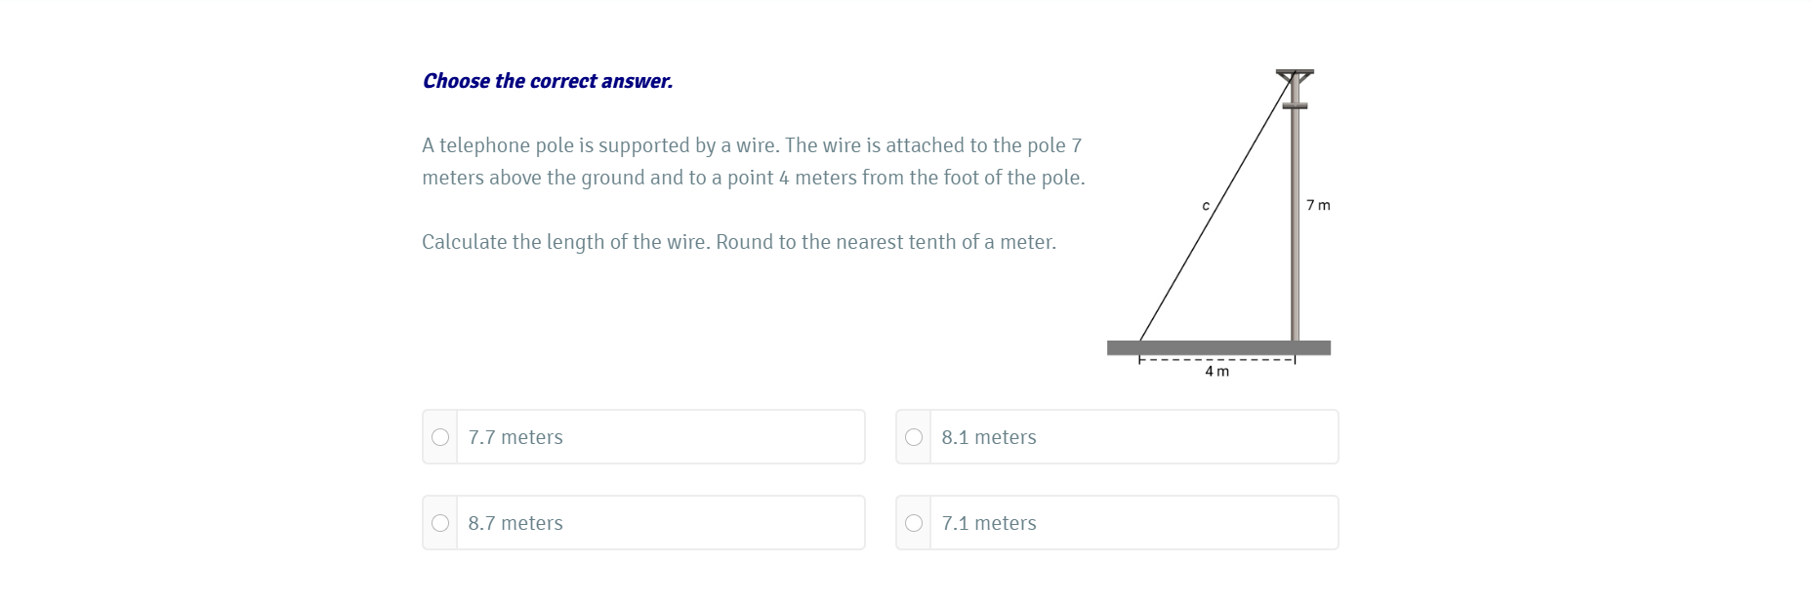Screen dimensions: 1813x605
Task: Click the 7.1 meters answer box
Action: click(1118, 523)
